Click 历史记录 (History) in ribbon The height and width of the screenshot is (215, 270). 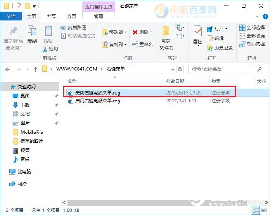point(220,48)
